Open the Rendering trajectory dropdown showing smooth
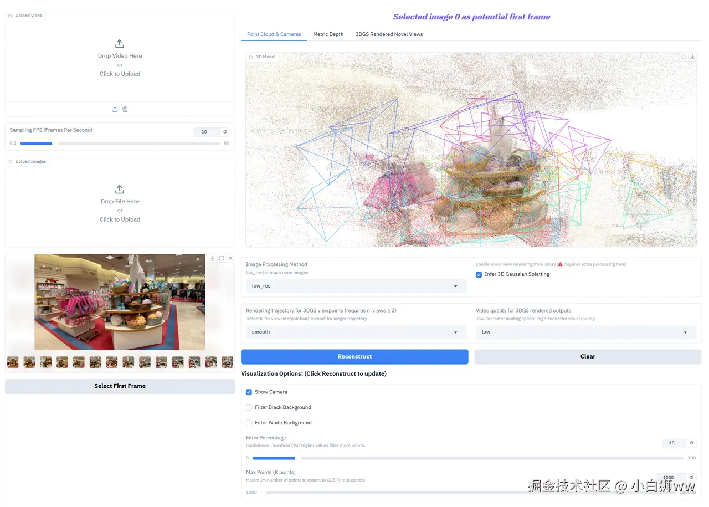Viewport: 709px width, 507px height. click(354, 331)
